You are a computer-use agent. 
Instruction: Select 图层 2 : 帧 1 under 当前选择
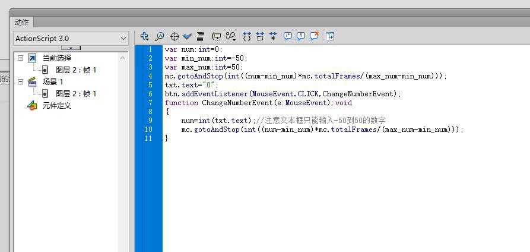click(x=76, y=70)
